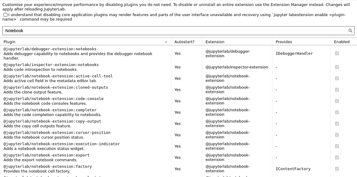
Task: Select the notebook-extension:copy-output plugin name
Action: [52, 121]
